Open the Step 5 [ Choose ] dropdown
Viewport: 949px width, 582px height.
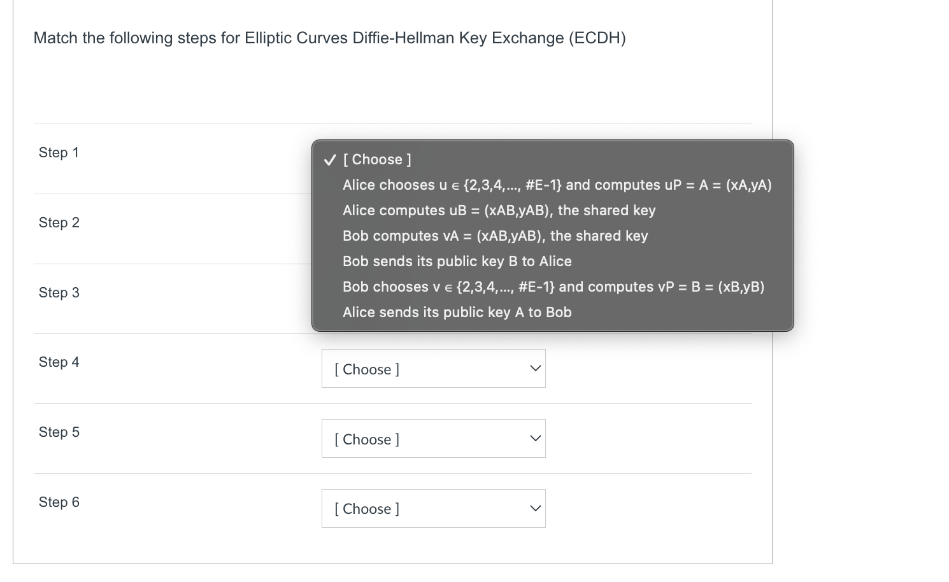pos(433,438)
